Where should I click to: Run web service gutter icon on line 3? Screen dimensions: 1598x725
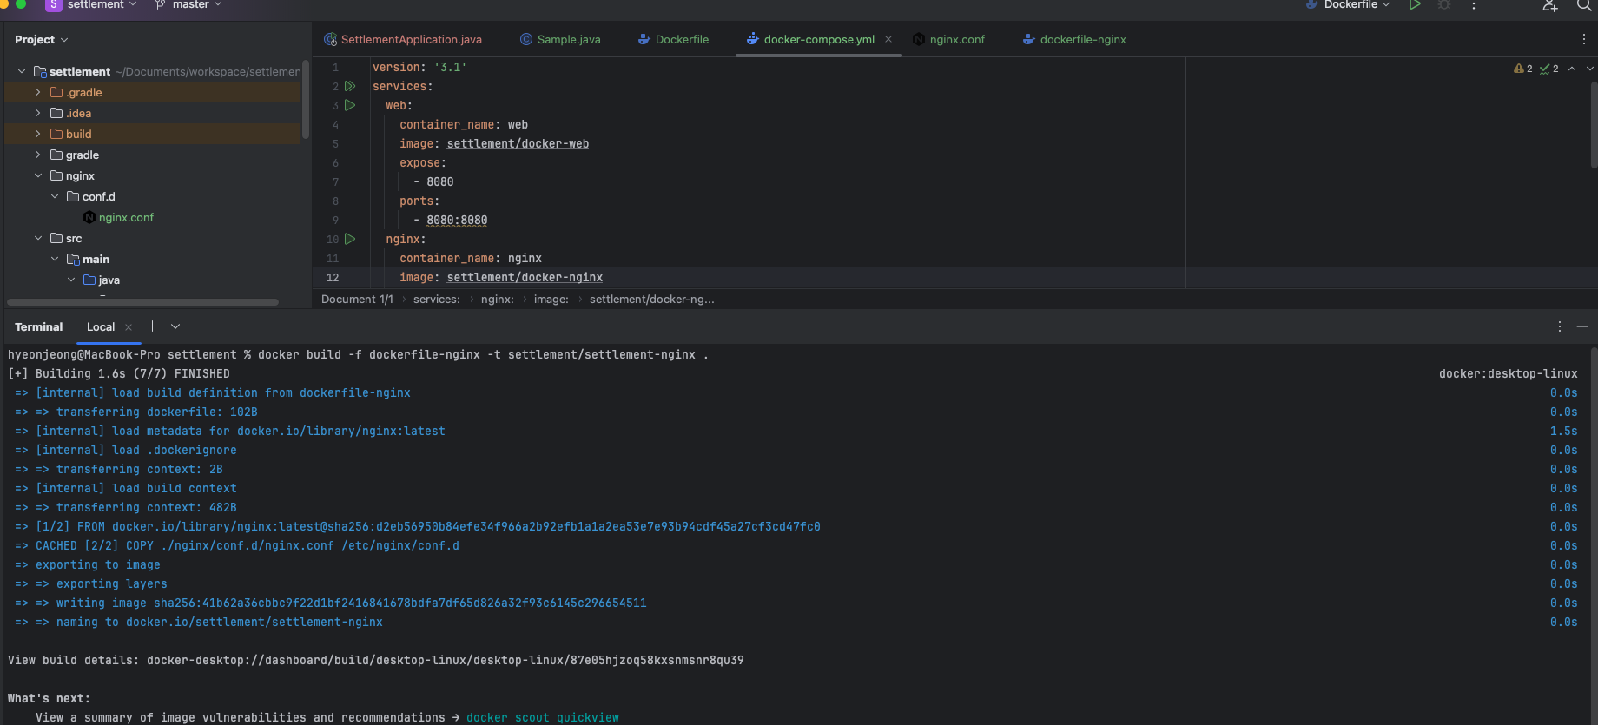tap(350, 105)
